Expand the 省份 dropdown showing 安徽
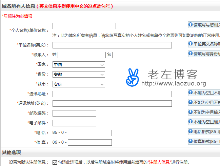 pos(79,75)
